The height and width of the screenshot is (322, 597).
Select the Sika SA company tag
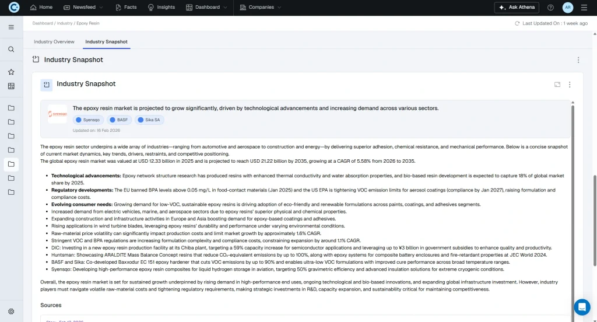pos(149,120)
